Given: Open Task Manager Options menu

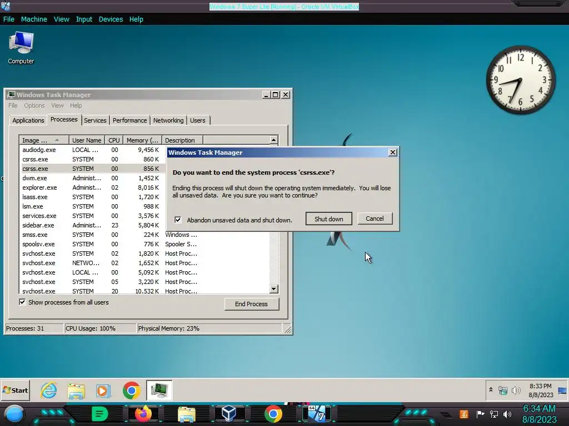Looking at the screenshot, I should [34, 105].
